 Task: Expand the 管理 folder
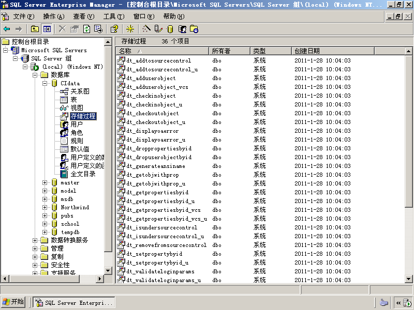click(x=35, y=249)
